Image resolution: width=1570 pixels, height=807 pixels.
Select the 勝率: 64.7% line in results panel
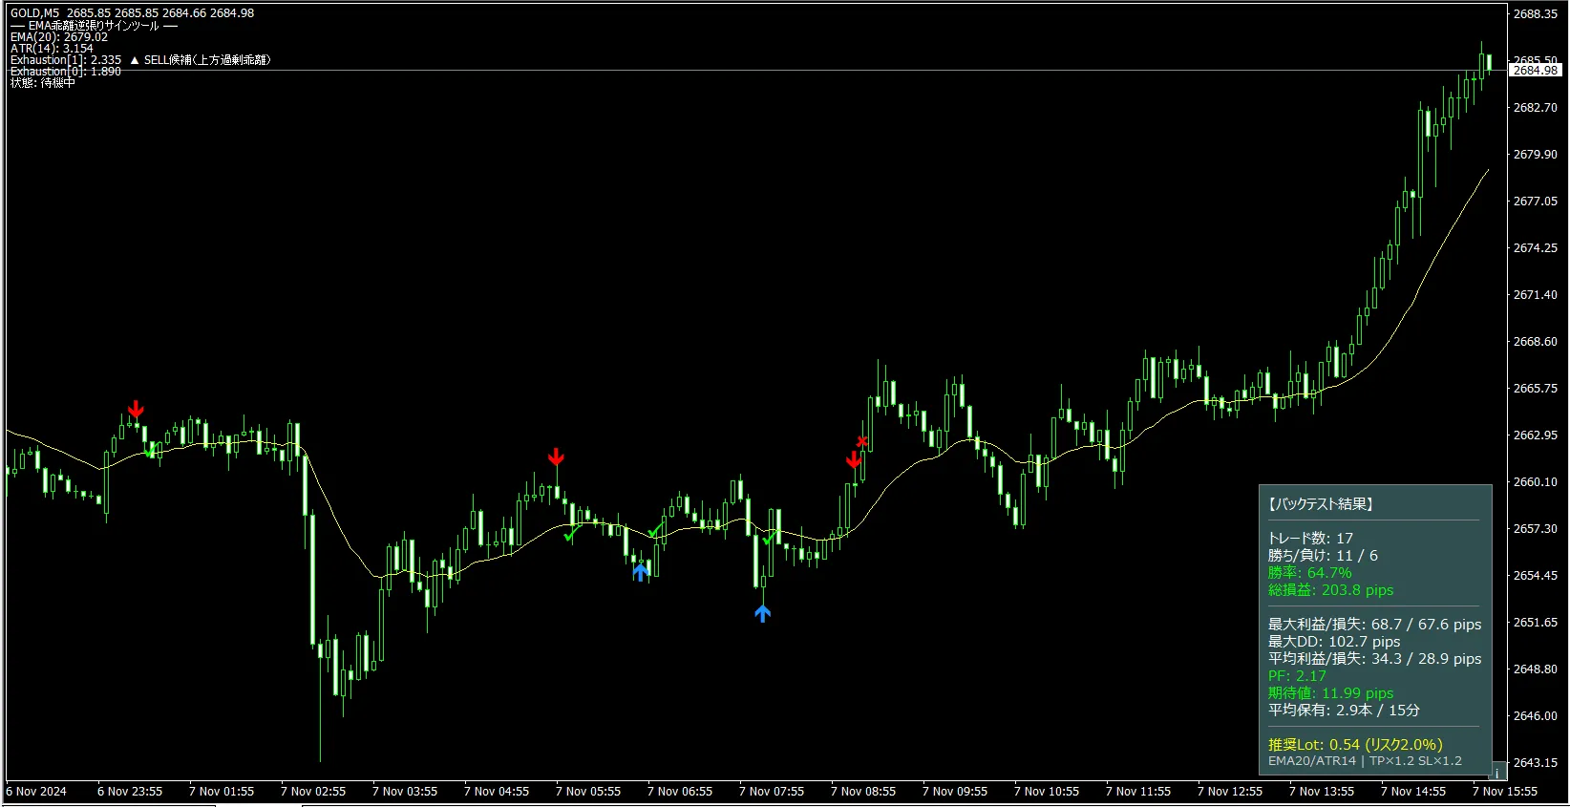[x=1309, y=573]
